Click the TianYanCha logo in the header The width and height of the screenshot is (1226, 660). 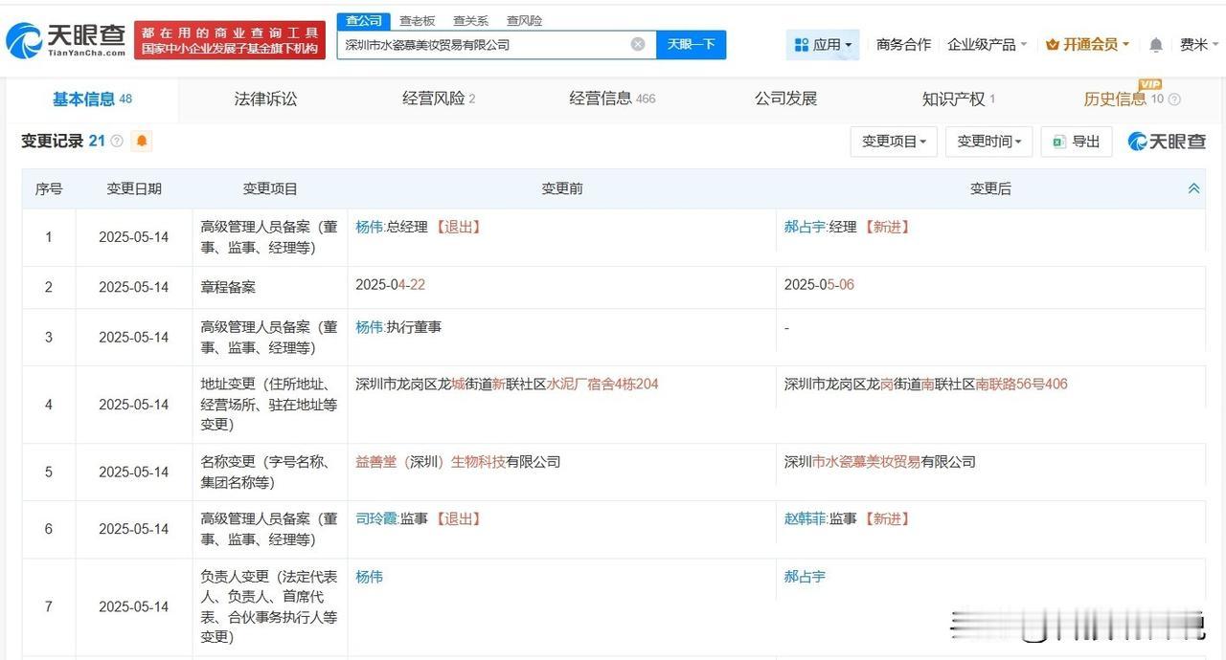coord(65,39)
